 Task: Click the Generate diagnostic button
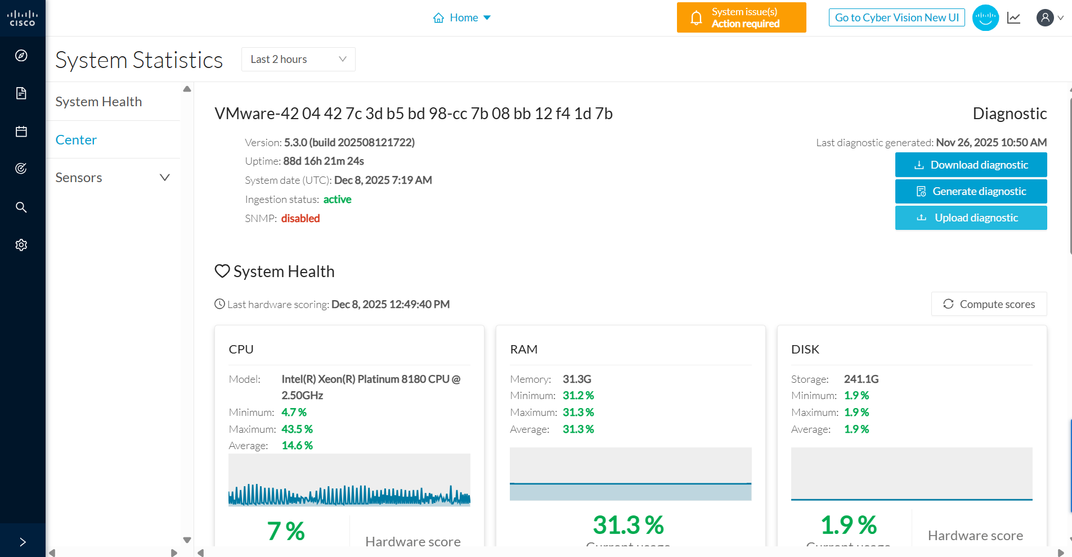pos(971,192)
